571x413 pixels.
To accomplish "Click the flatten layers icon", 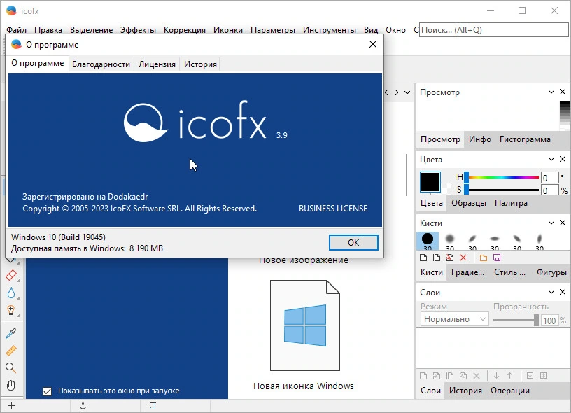I will [x=543, y=376].
